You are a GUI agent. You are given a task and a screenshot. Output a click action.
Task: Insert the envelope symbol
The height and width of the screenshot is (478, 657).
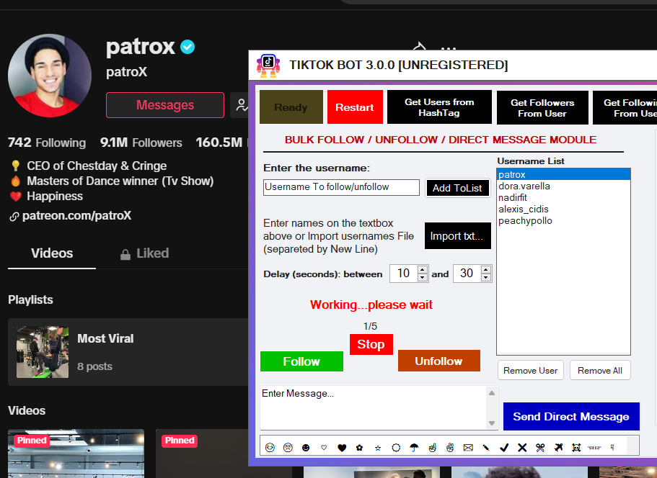[468, 448]
